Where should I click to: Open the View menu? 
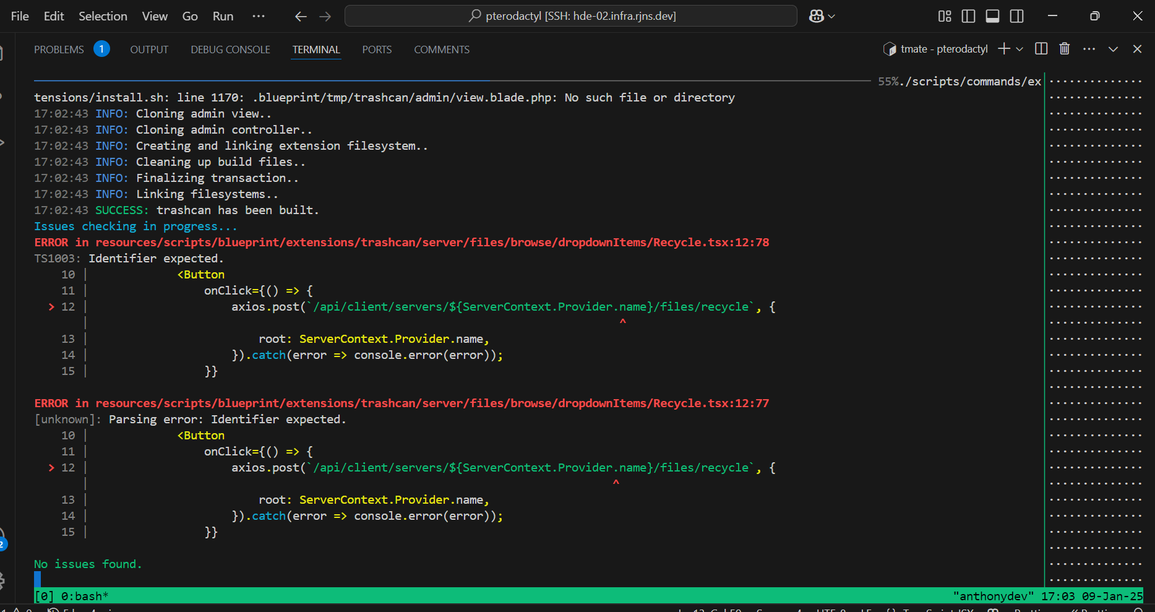155,17
